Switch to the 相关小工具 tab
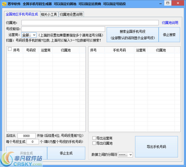The height and width of the screenshot is (167, 186). pos(49,14)
